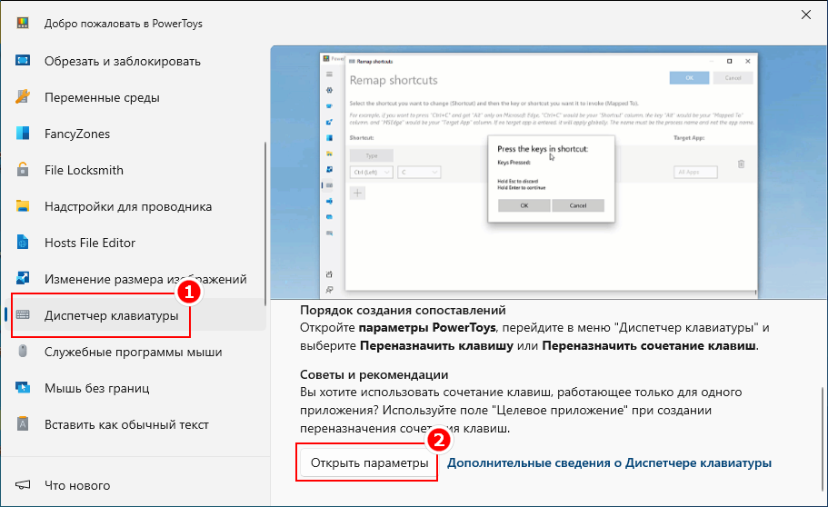828x507 pixels.
Task: Click the Paste as Plain Text icon
Action: pyautogui.click(x=22, y=424)
